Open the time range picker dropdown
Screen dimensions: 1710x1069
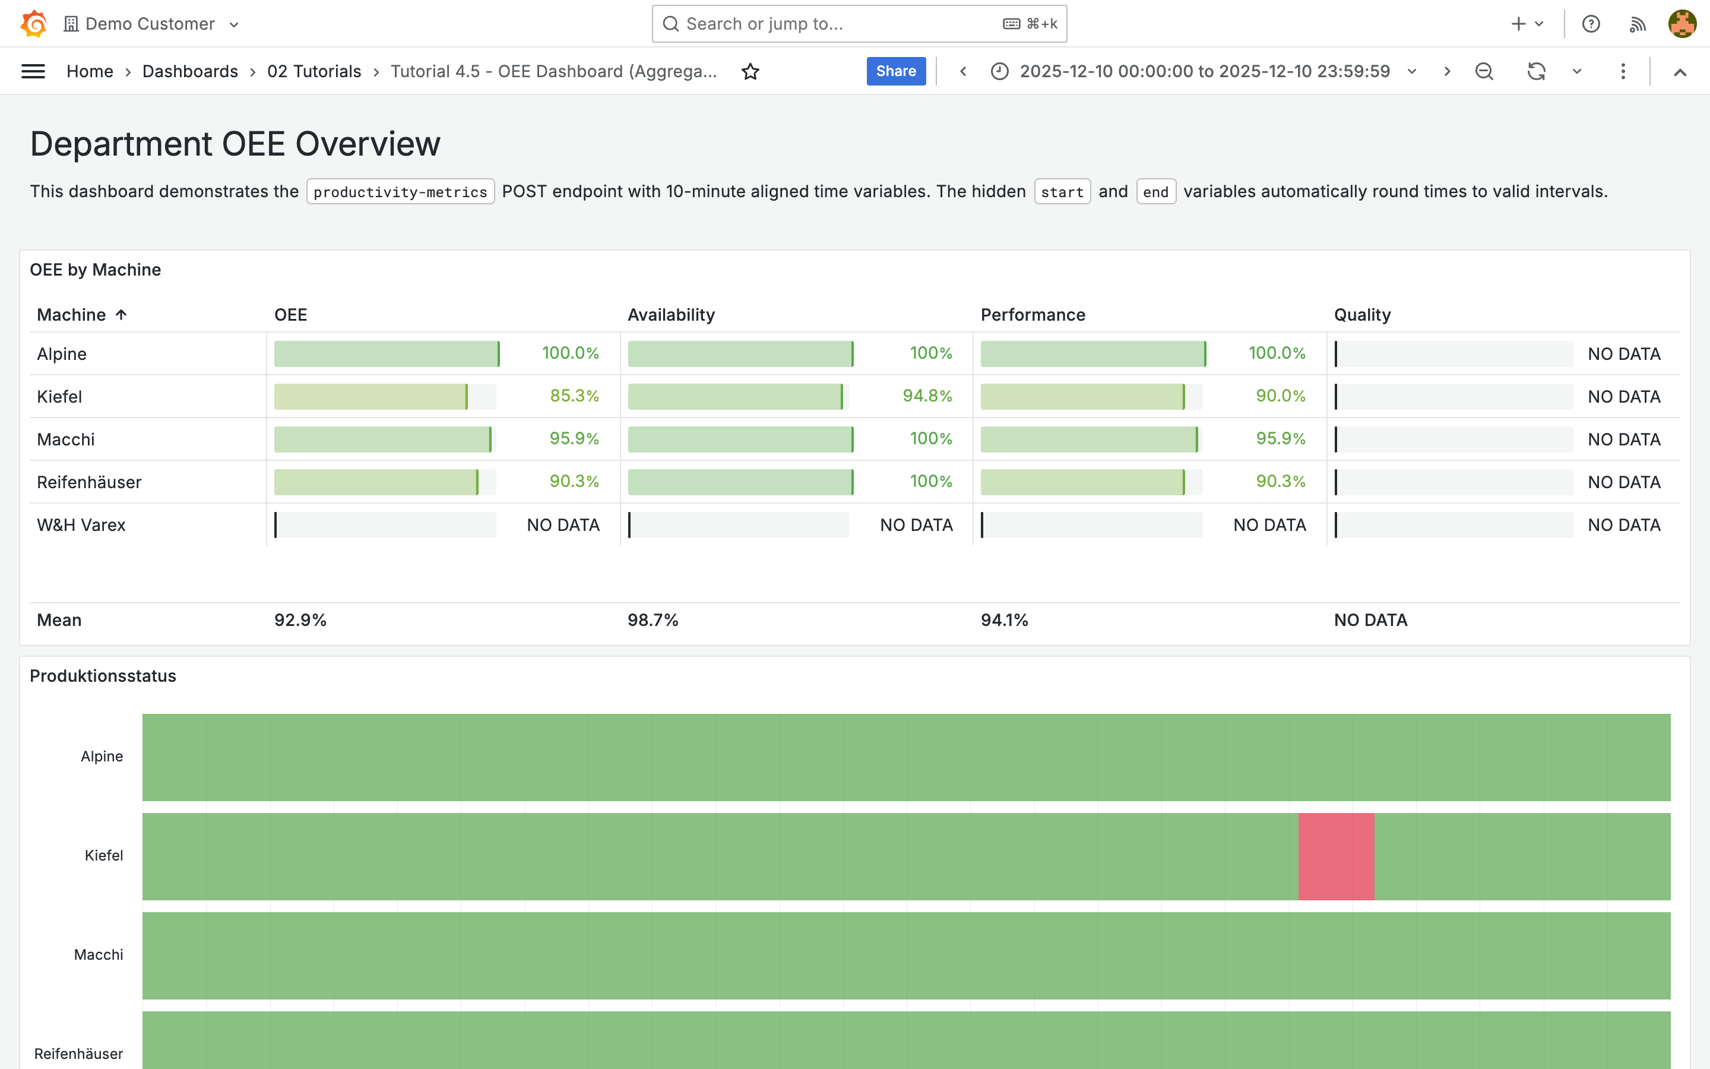click(x=1205, y=71)
